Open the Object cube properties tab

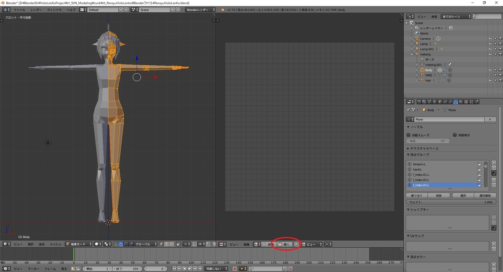coord(439,102)
